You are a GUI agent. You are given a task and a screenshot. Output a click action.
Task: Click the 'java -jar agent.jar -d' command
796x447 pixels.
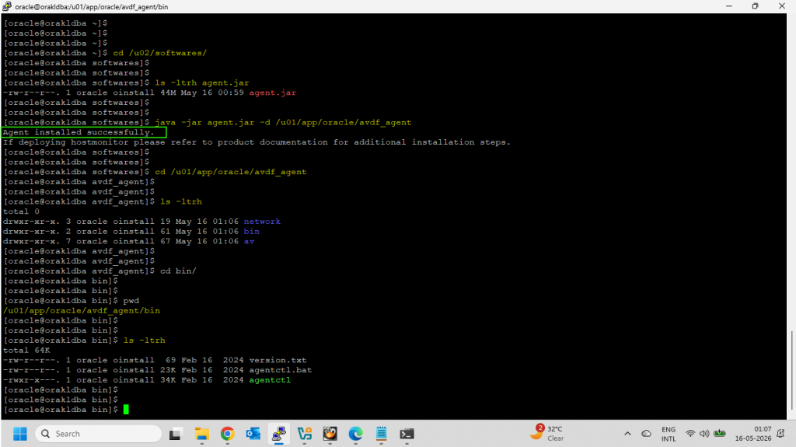(x=283, y=122)
